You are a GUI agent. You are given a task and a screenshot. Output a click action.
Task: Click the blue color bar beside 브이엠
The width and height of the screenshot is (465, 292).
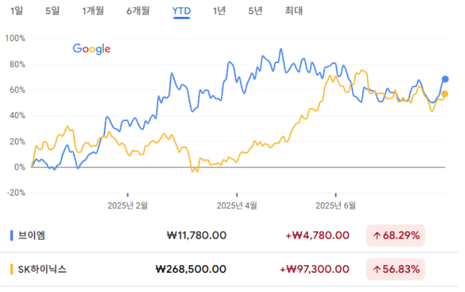pyautogui.click(x=12, y=236)
